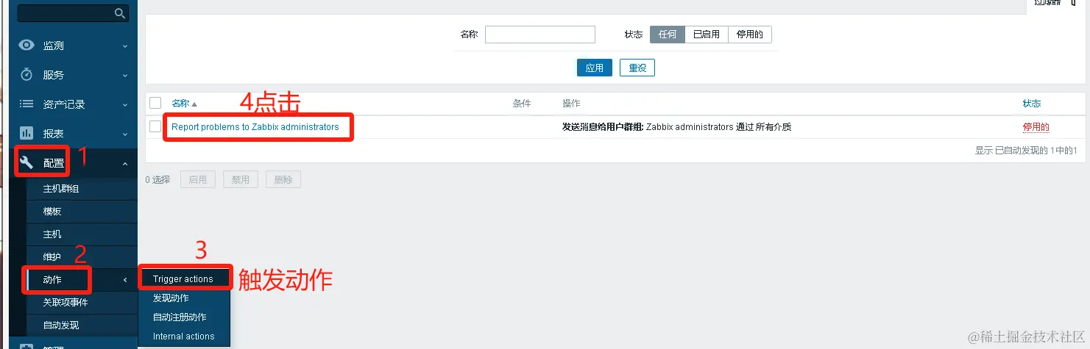Click the 启用 bulk button
1090x349 pixels.
coord(198,179)
